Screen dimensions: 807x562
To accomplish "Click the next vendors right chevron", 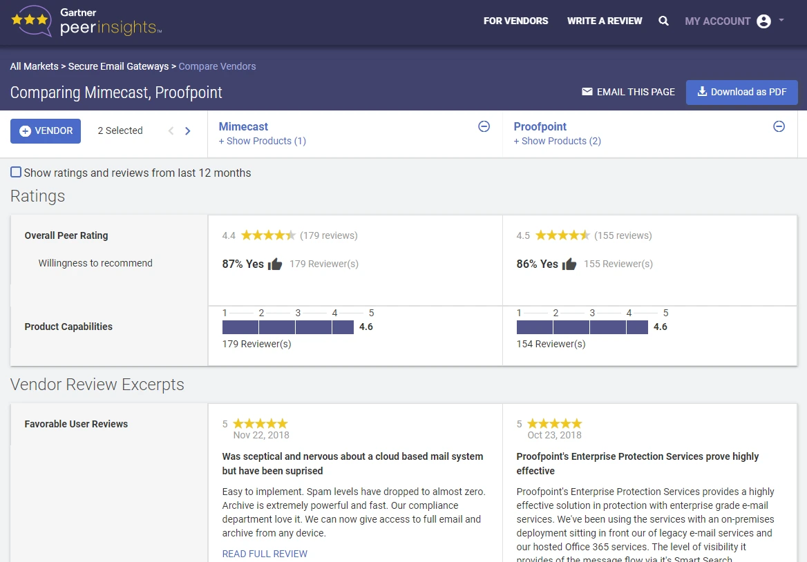I will (x=188, y=131).
